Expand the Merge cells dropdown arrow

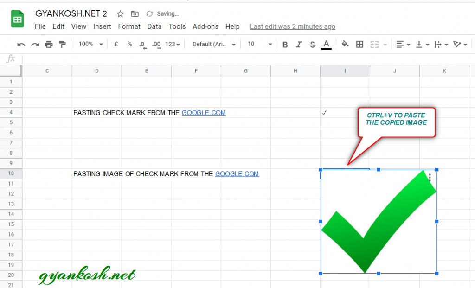coord(385,45)
